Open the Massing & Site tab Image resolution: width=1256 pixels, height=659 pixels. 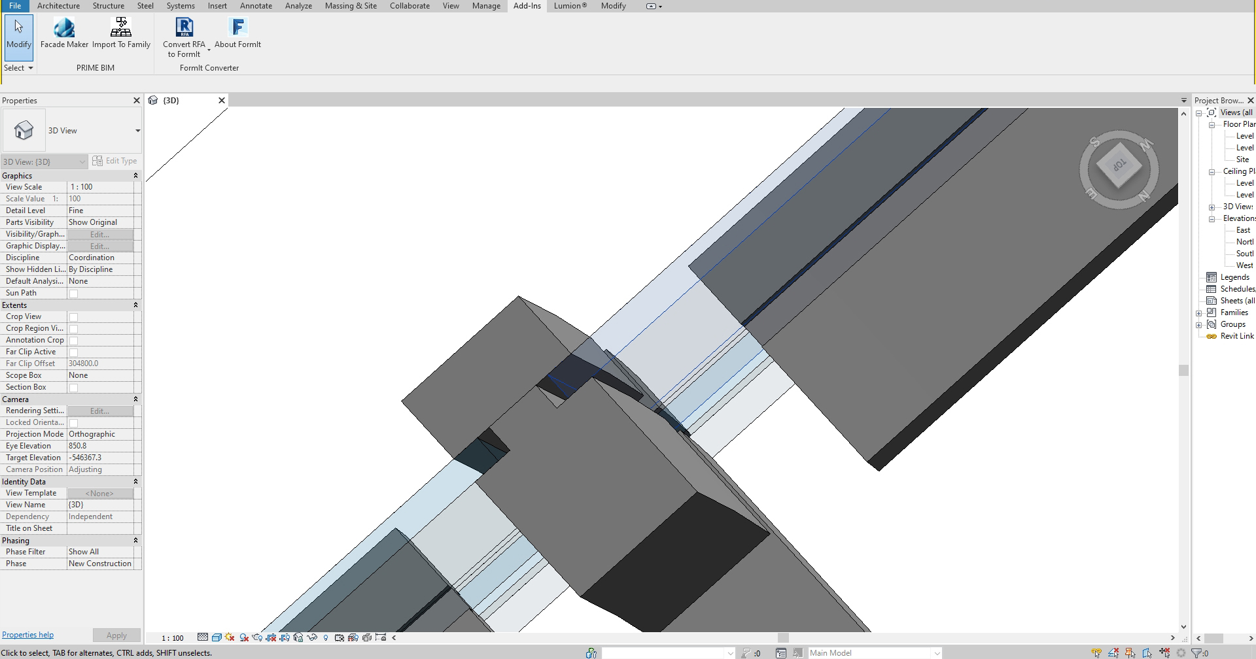click(x=351, y=6)
